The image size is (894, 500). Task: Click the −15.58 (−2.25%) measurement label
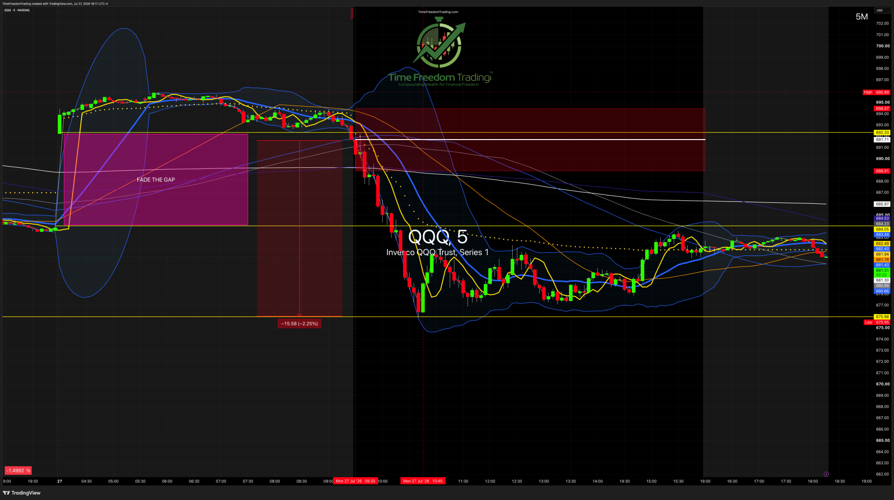(299, 324)
